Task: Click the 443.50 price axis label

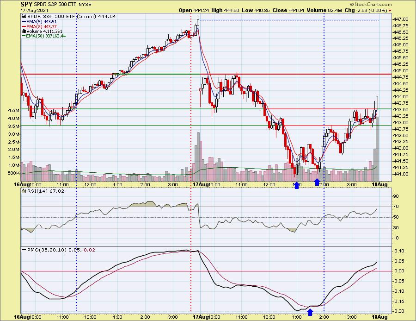Action: click(401, 110)
